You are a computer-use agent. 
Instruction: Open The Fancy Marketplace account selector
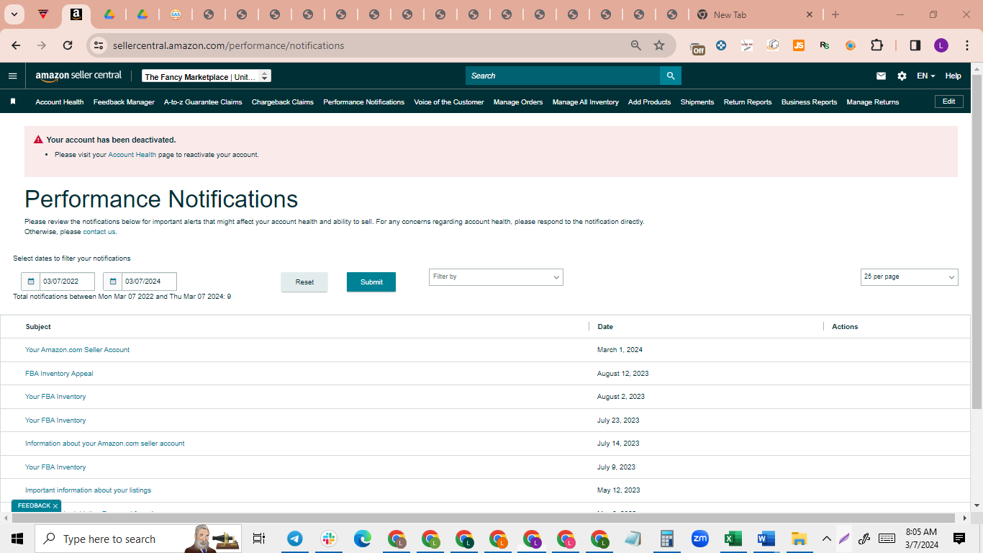[x=207, y=76]
